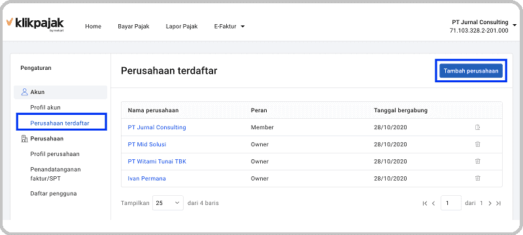Click the trash icon in Ivan Permana row
The image size is (523, 235).
tap(478, 178)
